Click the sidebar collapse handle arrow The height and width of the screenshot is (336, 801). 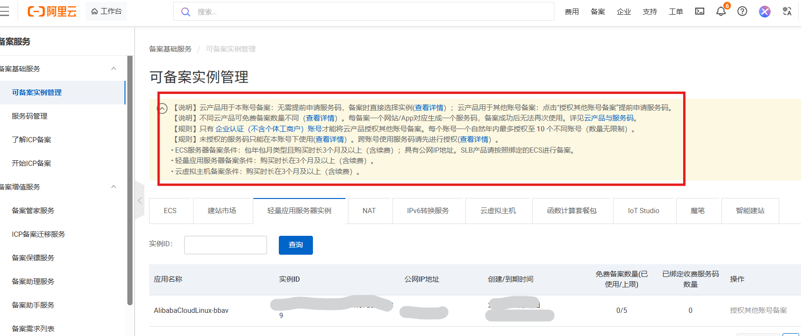[140, 200]
